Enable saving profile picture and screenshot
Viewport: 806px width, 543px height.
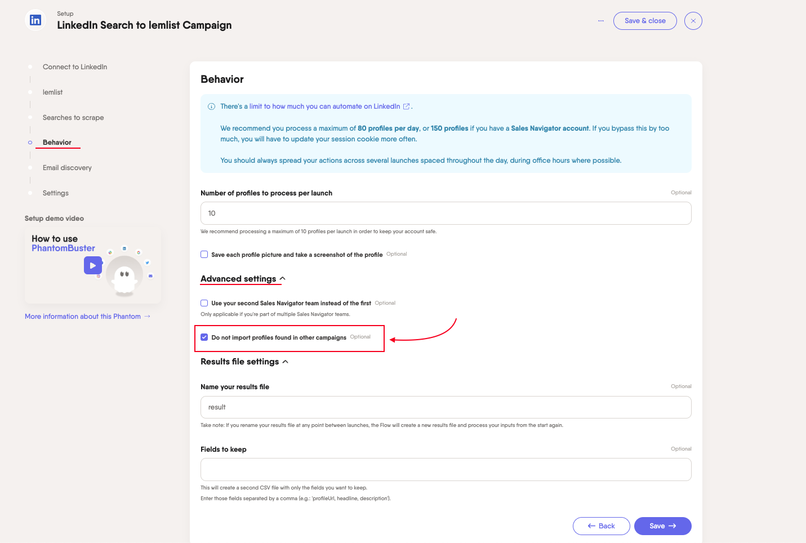click(204, 255)
